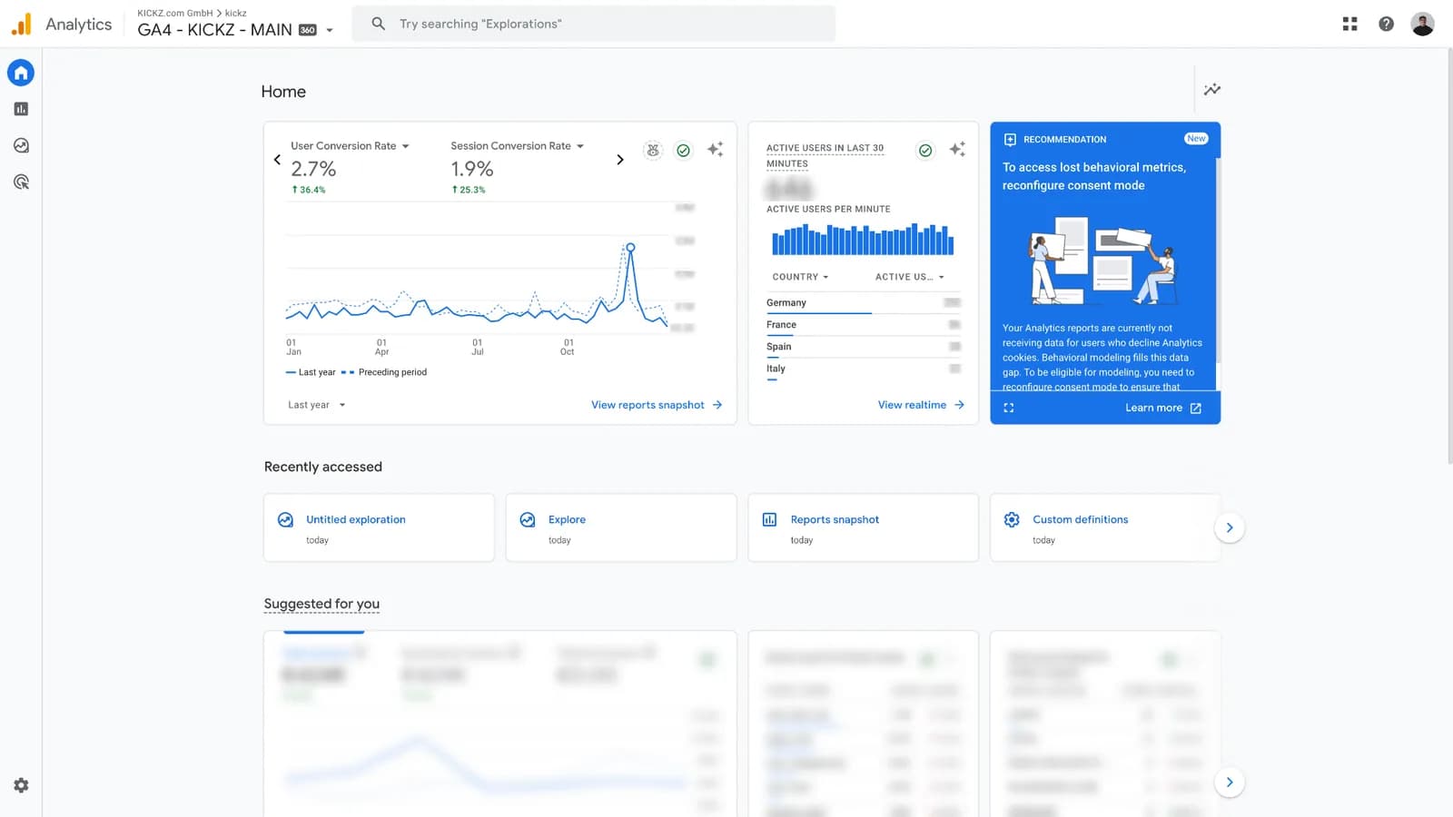Click the 2.7% user conversion value
This screenshot has height=817, width=1453.
click(x=313, y=169)
